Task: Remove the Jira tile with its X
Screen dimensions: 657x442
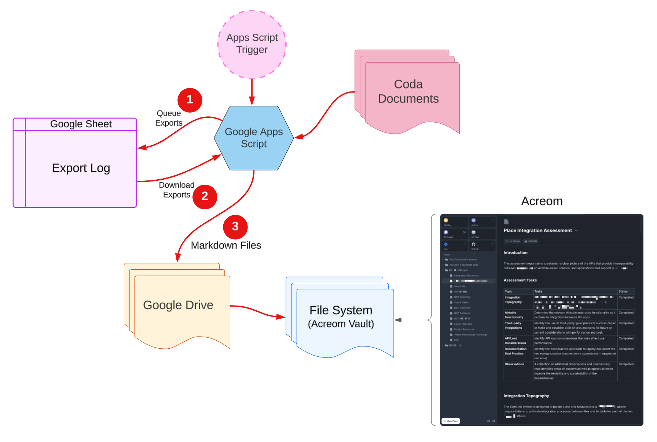Action: point(465,243)
